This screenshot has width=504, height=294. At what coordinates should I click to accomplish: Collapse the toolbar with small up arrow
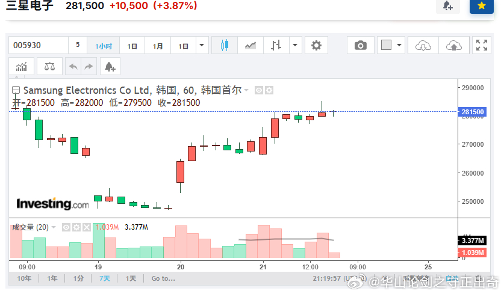pos(17,77)
